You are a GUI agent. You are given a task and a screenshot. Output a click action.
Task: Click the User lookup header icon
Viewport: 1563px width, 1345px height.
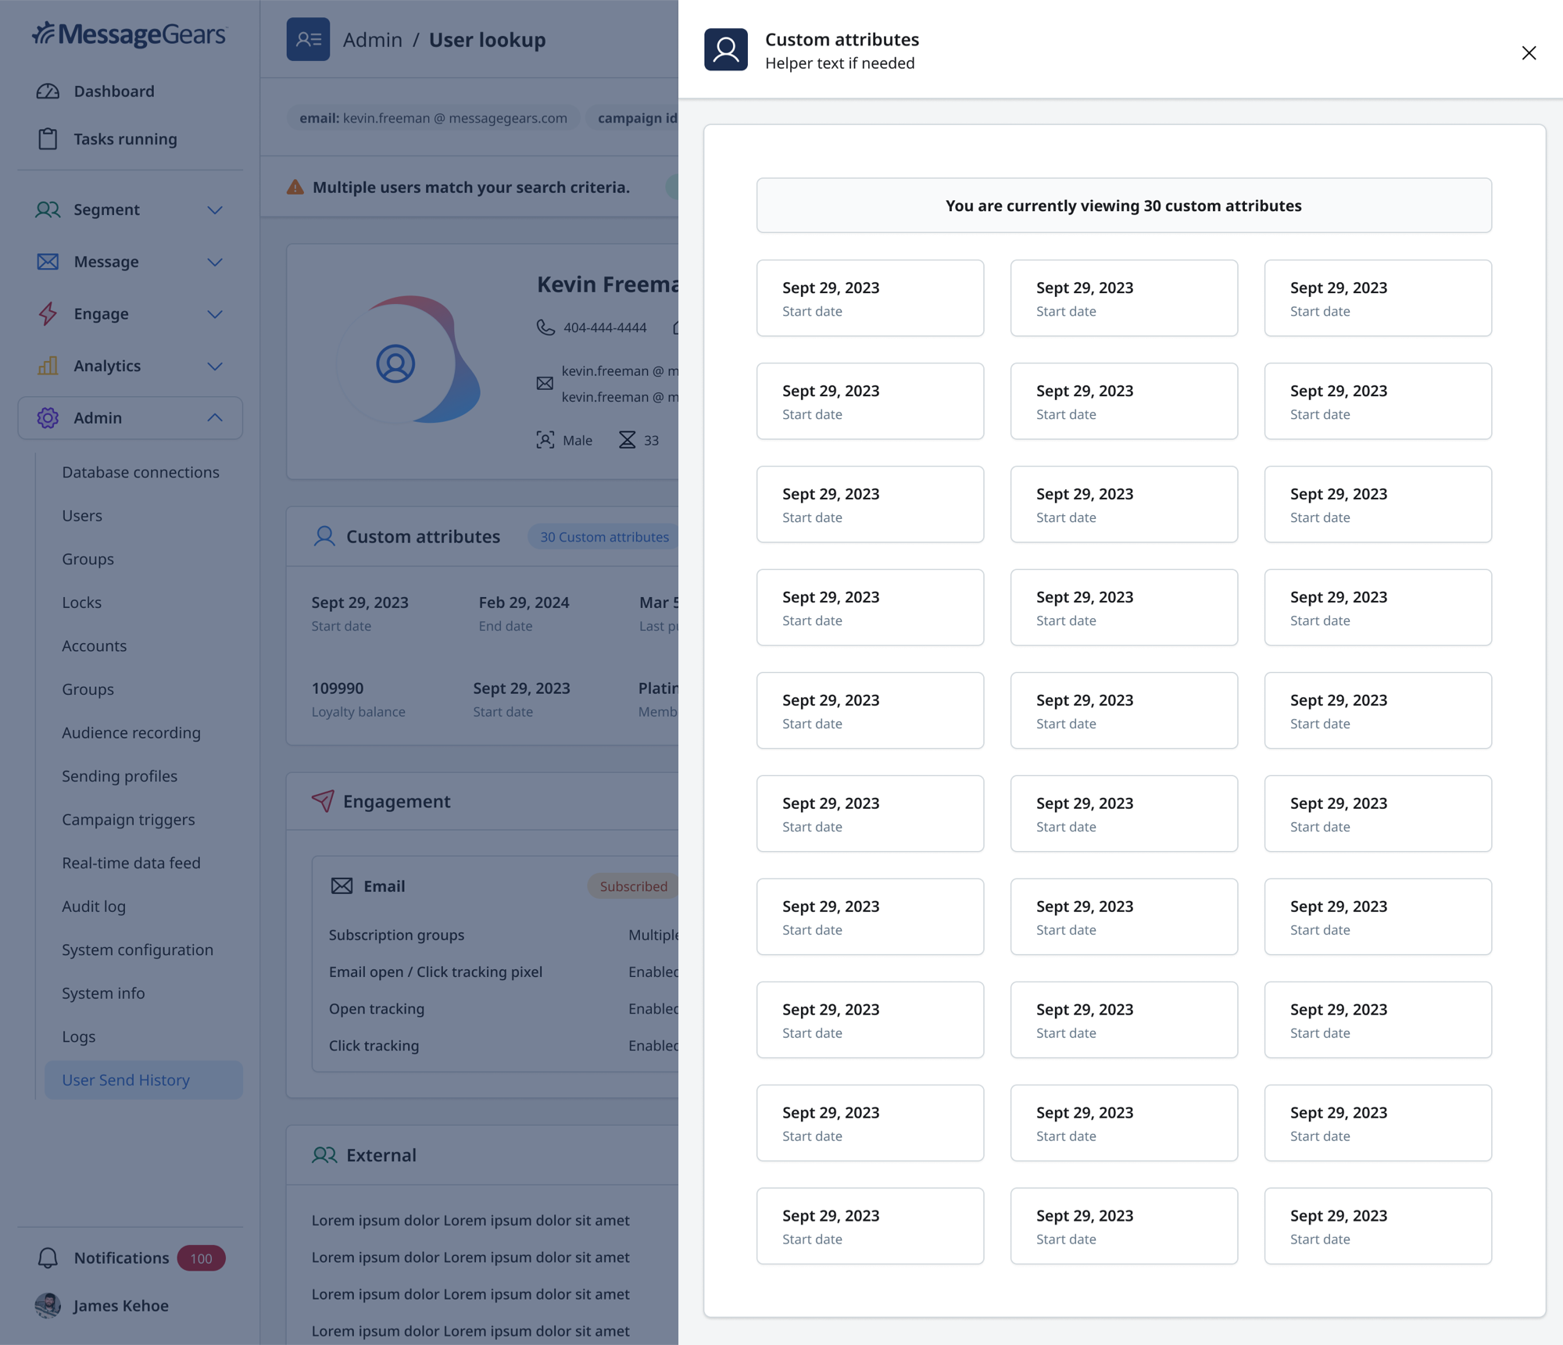308,39
